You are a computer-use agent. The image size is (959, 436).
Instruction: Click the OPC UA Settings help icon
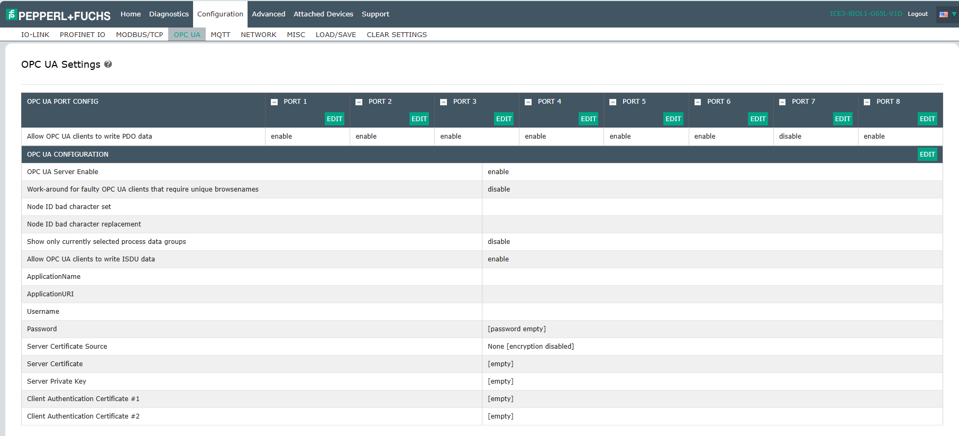108,64
